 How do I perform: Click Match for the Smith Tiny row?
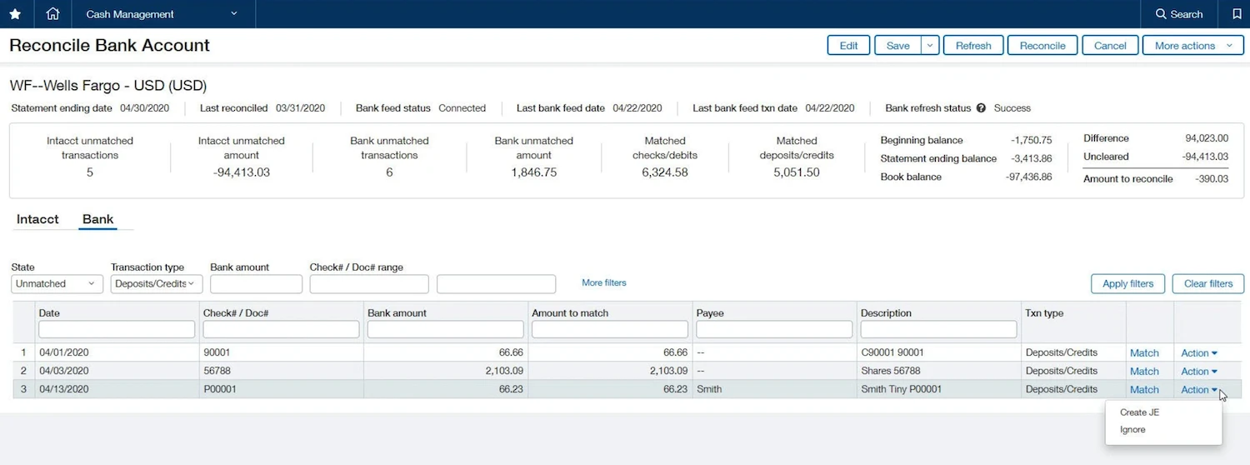[x=1144, y=390]
